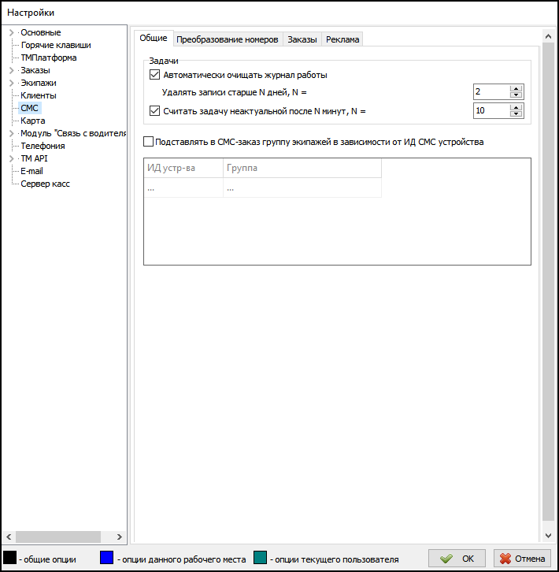Expand the Экипажи tree node
559x572 pixels.
pos(12,83)
